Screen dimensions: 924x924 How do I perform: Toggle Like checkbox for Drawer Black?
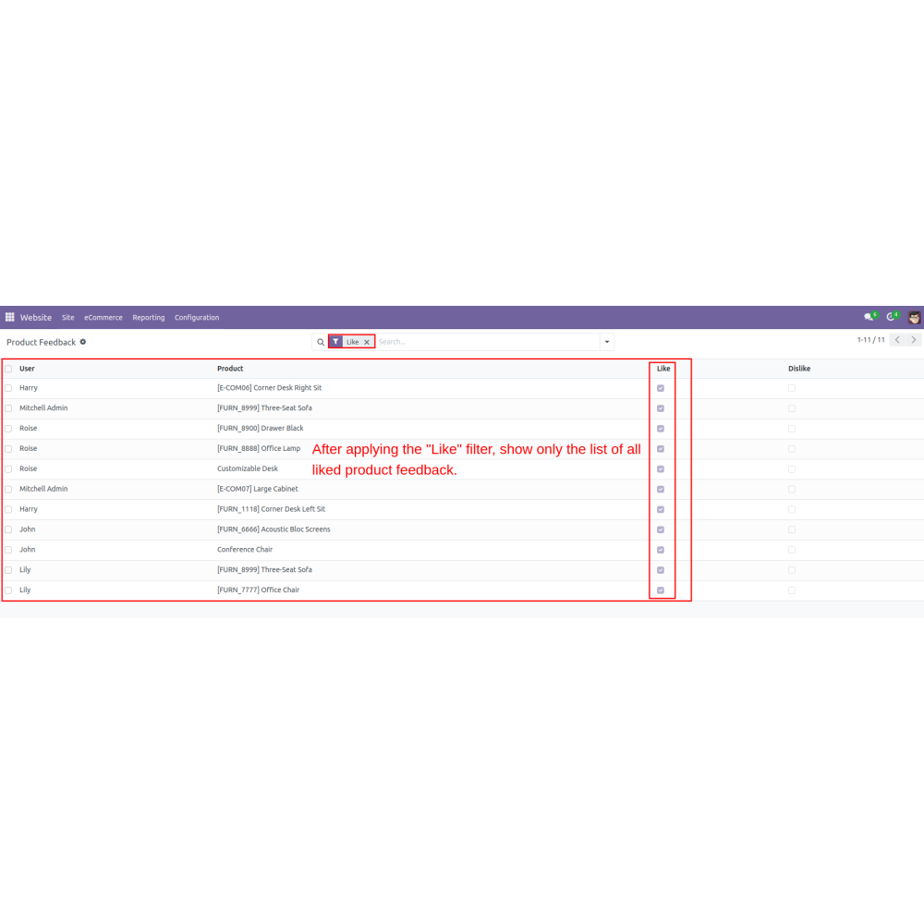pos(661,429)
